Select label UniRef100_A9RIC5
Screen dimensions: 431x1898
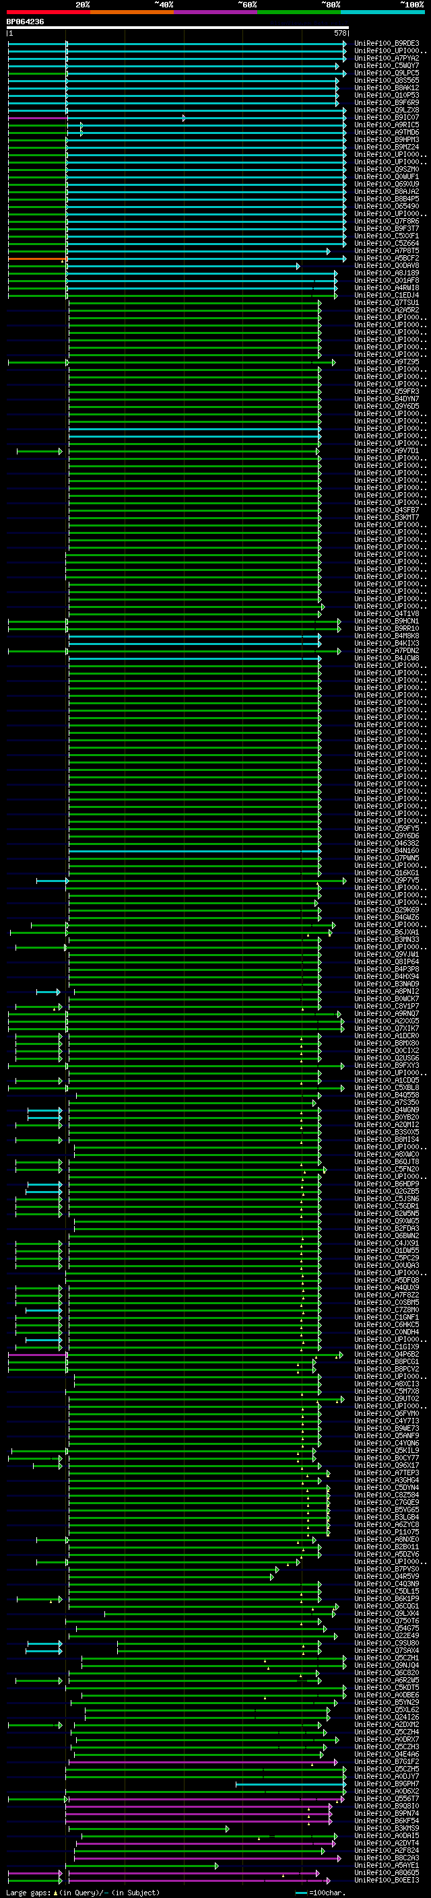point(387,125)
